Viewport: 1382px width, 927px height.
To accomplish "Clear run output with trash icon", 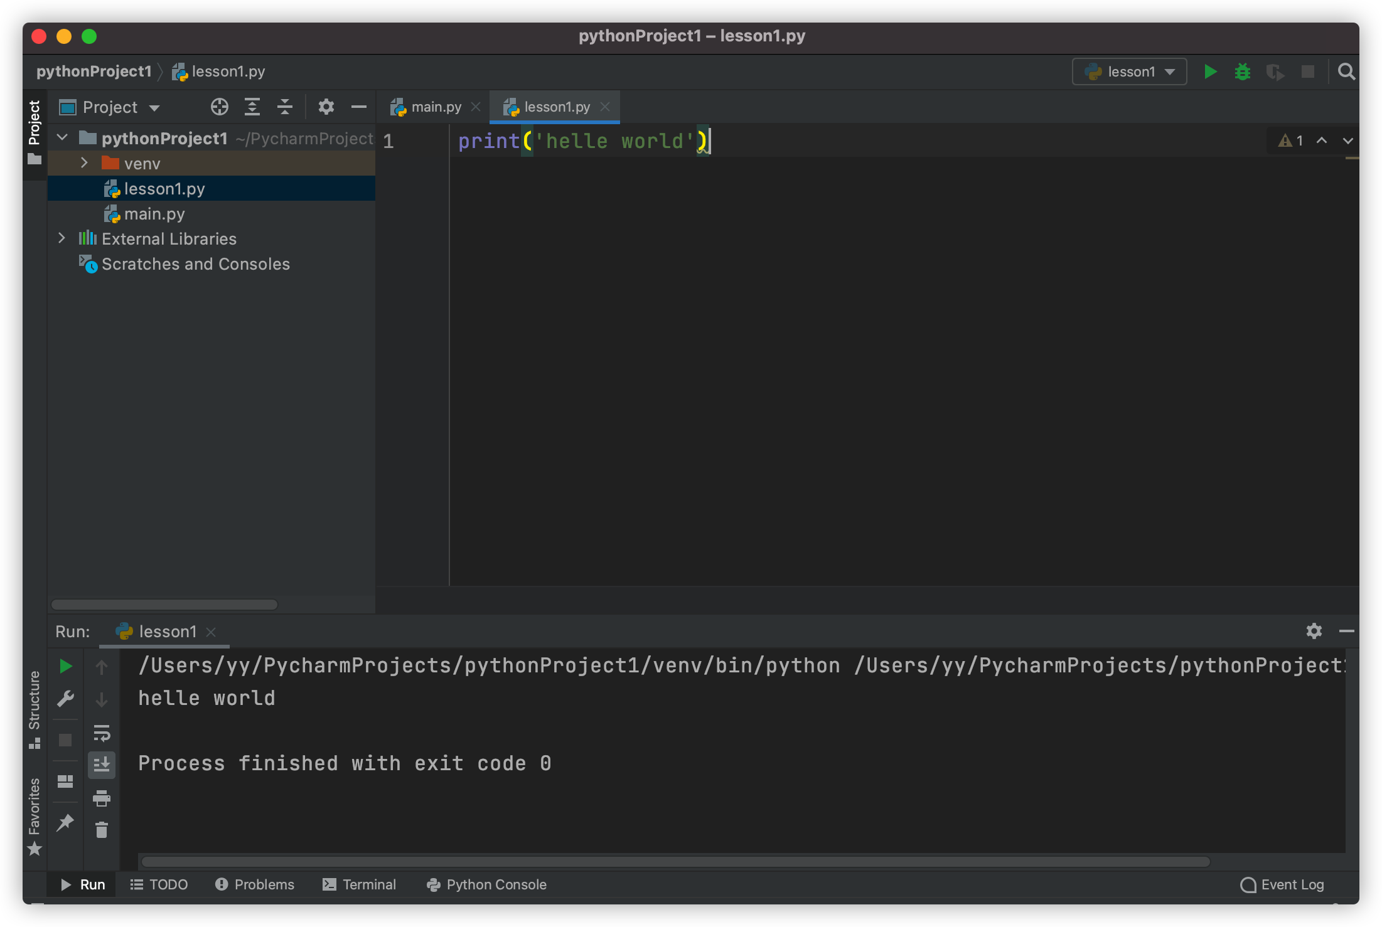I will [x=102, y=830].
